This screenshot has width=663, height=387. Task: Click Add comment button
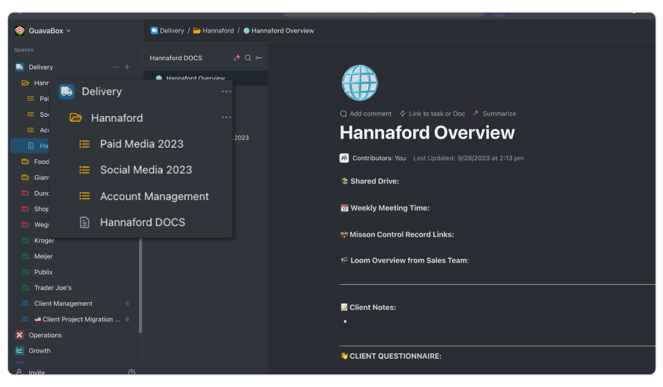(x=366, y=114)
